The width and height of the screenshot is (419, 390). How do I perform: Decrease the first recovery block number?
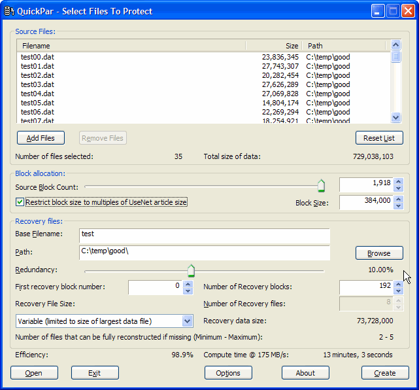pos(188,291)
